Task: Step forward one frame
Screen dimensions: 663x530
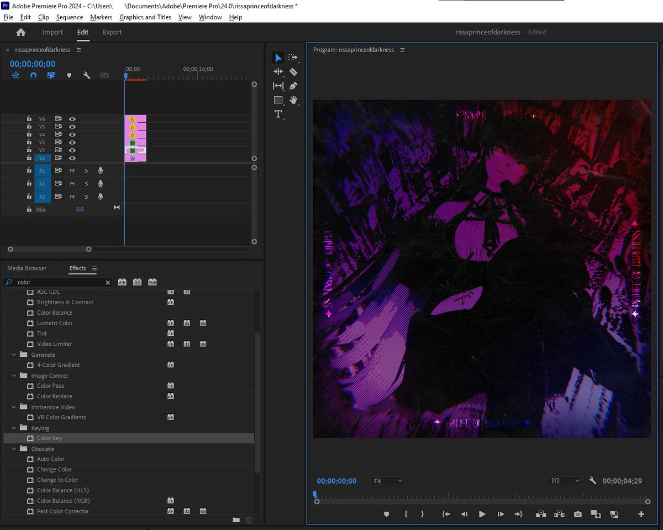Action: pyautogui.click(x=501, y=514)
